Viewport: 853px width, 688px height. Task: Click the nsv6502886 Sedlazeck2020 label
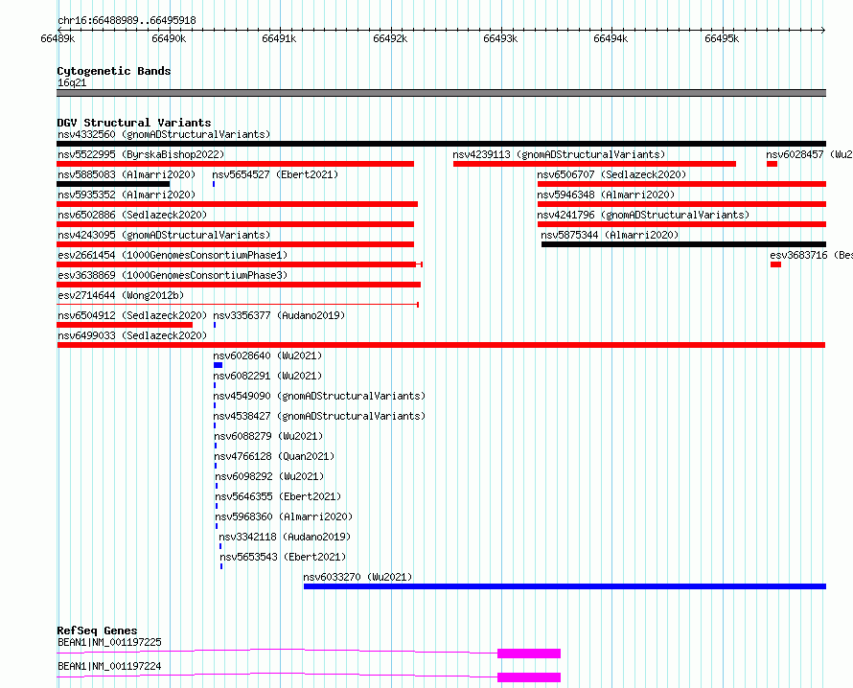[132, 215]
